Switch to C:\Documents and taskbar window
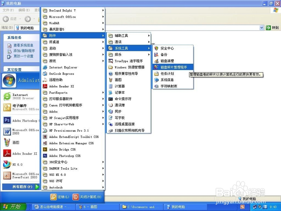281x211 pixels. 142,207
